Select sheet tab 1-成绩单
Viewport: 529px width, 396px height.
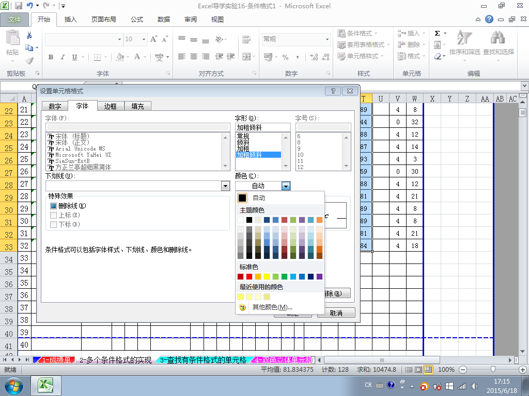56,360
